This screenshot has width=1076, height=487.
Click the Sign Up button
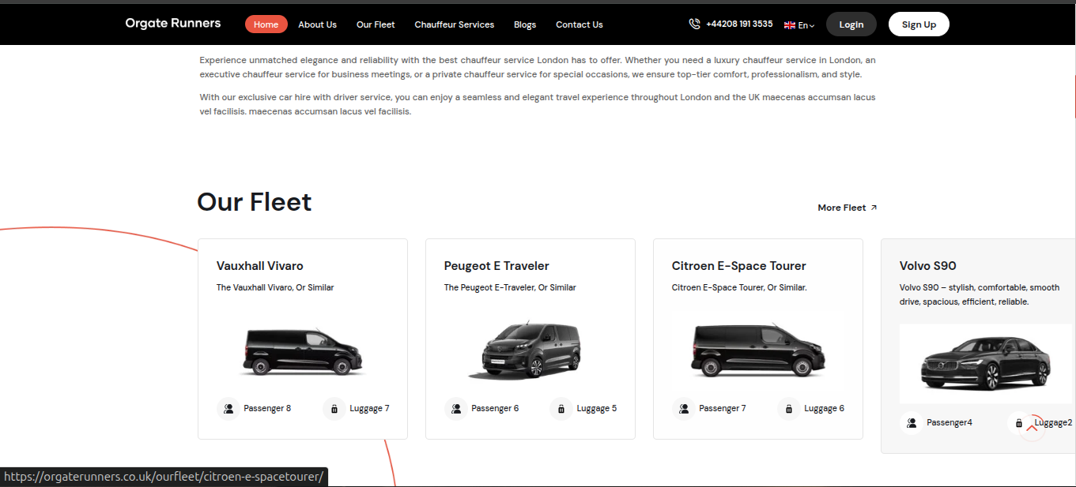point(919,24)
